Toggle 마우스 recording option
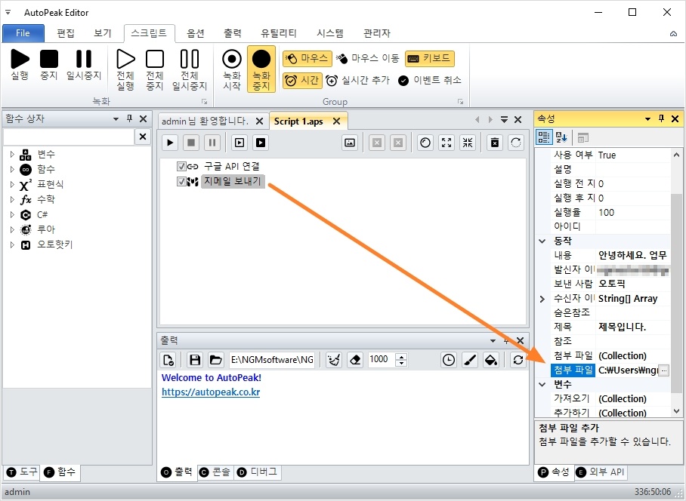 coord(307,59)
